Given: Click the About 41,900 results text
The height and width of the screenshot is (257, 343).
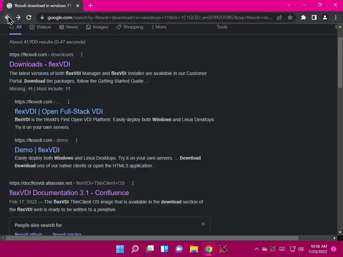Looking at the screenshot, I should (47, 42).
